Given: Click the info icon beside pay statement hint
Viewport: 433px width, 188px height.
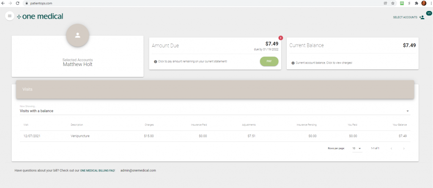Looking at the screenshot, I should click(x=156, y=61).
